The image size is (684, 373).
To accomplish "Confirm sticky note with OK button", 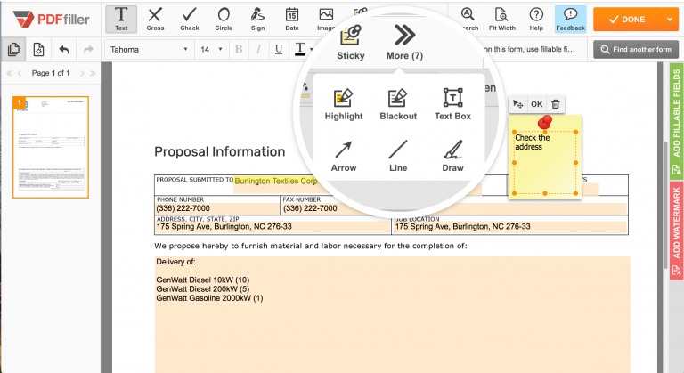I will point(536,104).
